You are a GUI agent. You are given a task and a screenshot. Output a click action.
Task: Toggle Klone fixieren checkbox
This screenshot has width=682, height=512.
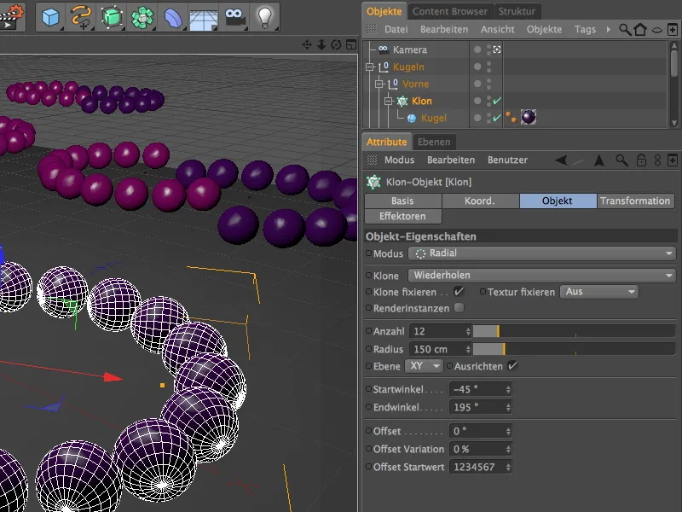pyautogui.click(x=459, y=291)
